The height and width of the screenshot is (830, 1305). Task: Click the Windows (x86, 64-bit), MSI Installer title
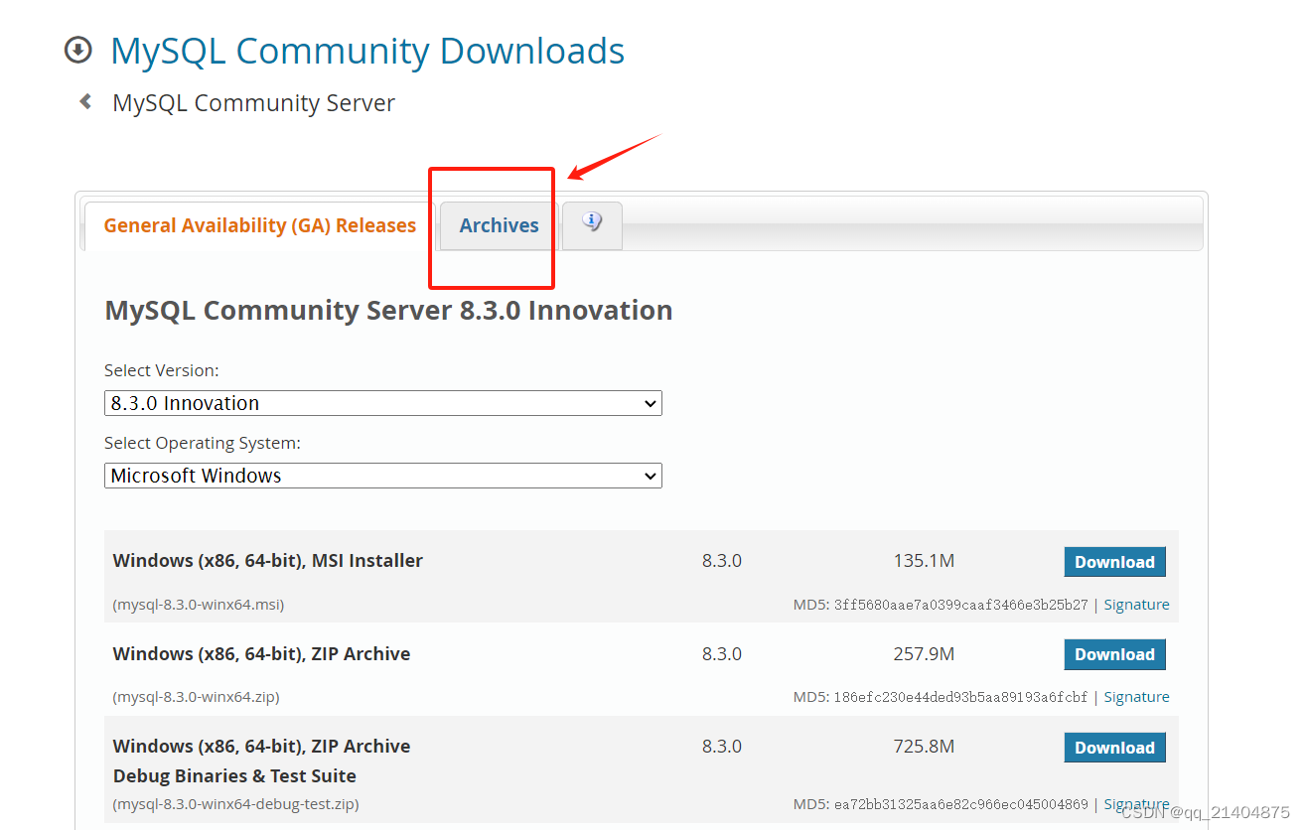coord(268,561)
